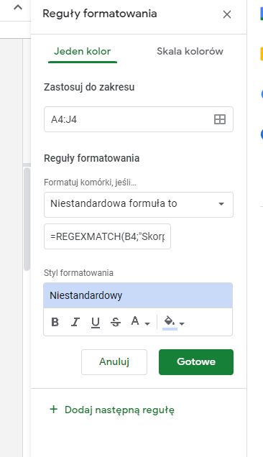Click Dodaj następną regułę link
Viewport: 263px width, 457px height.
(x=119, y=410)
